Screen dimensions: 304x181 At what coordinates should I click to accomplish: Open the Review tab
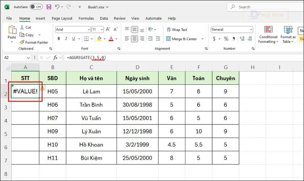120,18
